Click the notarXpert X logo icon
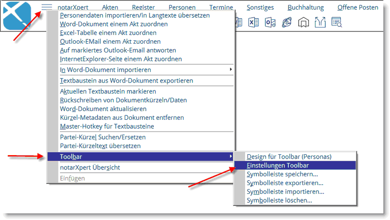 (17, 16)
